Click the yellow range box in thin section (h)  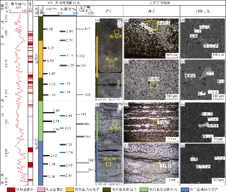tap(157, 166)
